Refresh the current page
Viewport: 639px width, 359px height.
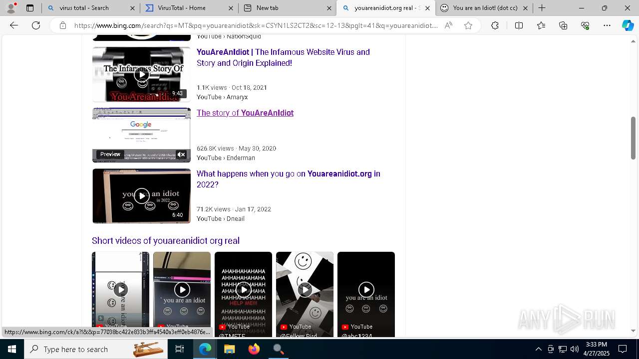click(36, 25)
